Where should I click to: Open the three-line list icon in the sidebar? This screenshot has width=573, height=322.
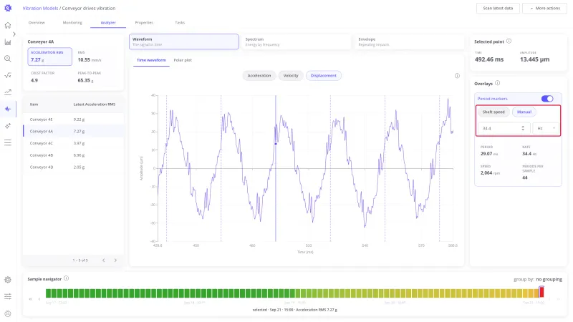pyautogui.click(x=8, y=142)
